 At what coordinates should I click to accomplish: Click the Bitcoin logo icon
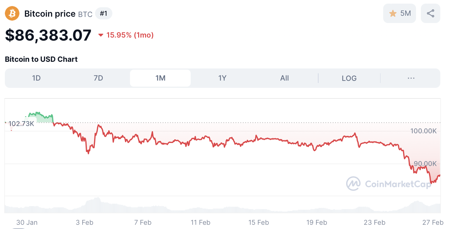pos(12,13)
